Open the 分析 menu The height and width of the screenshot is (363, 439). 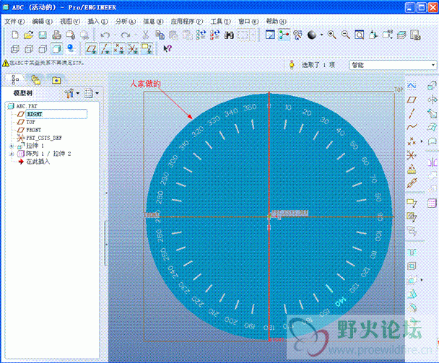[125, 22]
